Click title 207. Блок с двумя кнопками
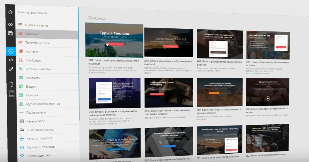309x162 pixels. pos(219,111)
